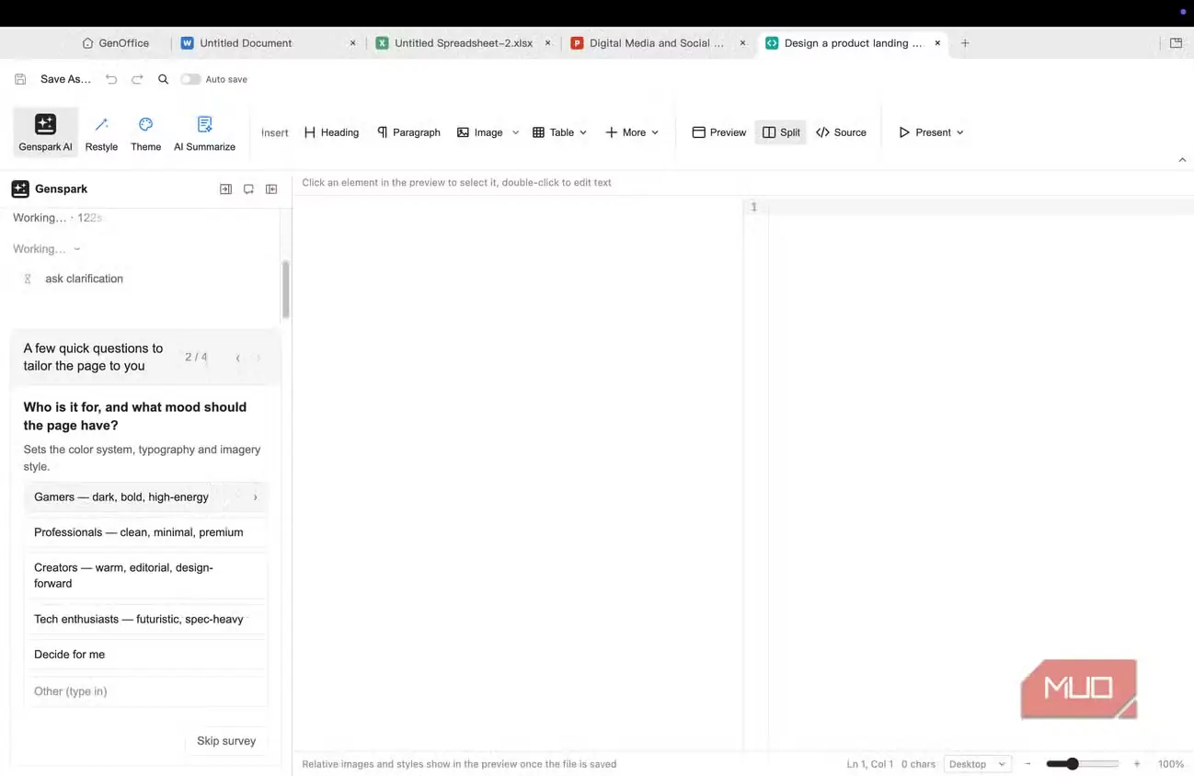Click the Genspark panel layout icon
This screenshot has height=776, width=1194.
click(x=271, y=189)
